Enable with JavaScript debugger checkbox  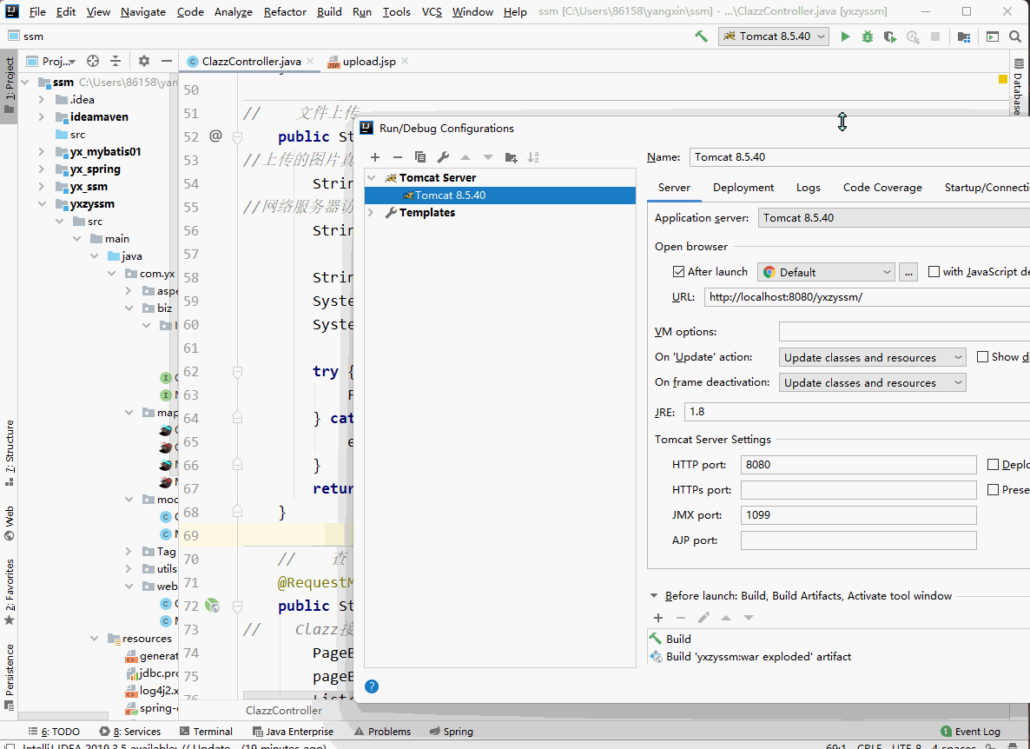tap(934, 271)
